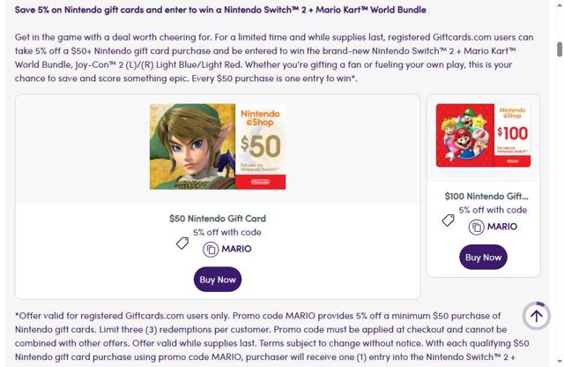564x367 pixels.
Task: Open the $100 Nintendo eShop card image
Action: (483, 135)
